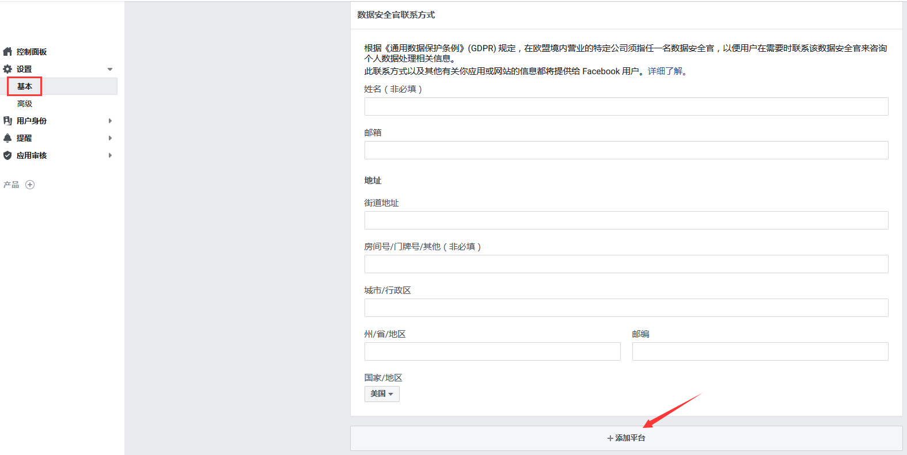Click the 设置 gear icon
The height and width of the screenshot is (455, 907).
[x=7, y=69]
